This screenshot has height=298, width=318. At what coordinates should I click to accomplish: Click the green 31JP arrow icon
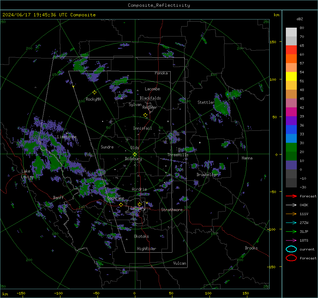click(291, 231)
